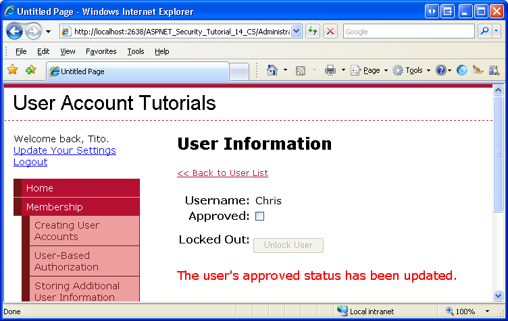Click the orange animal toolbar icon
The height and width of the screenshot is (321, 508).
pyautogui.click(x=478, y=70)
